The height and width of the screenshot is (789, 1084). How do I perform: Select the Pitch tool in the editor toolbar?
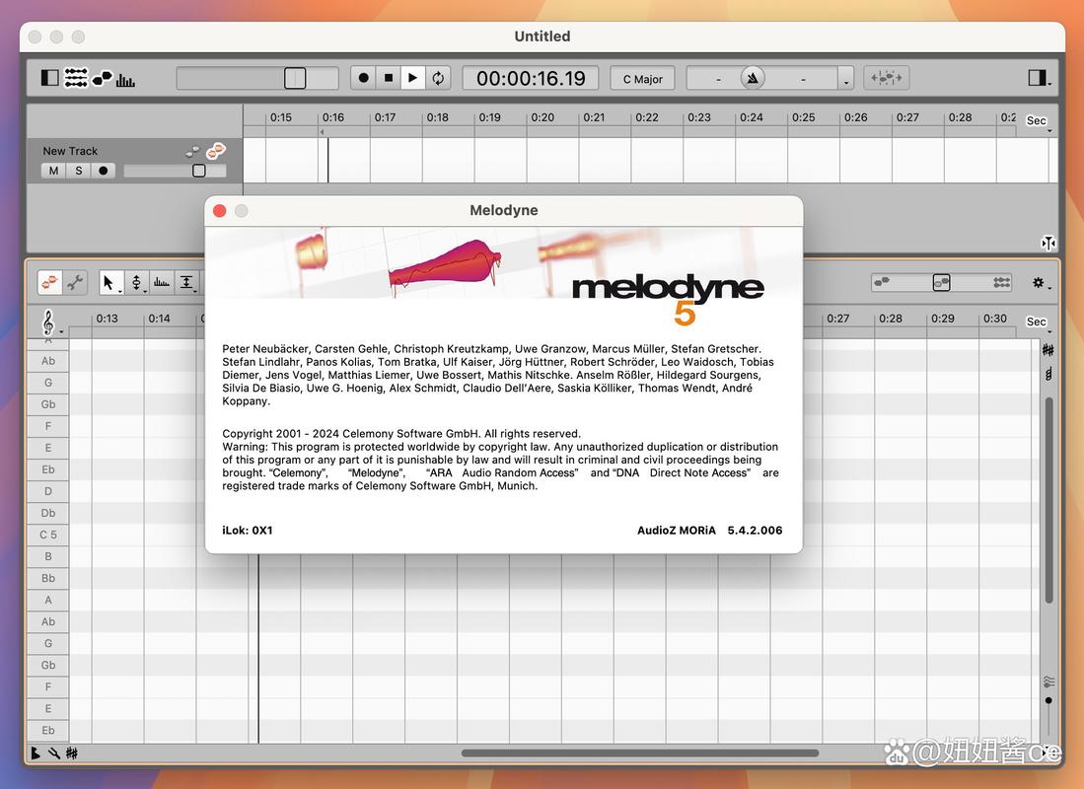137,283
